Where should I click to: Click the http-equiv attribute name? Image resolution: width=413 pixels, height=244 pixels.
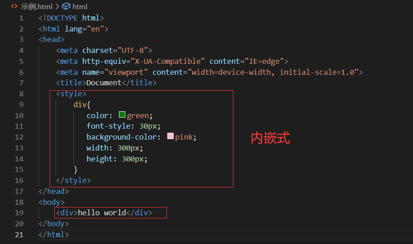tap(104, 61)
